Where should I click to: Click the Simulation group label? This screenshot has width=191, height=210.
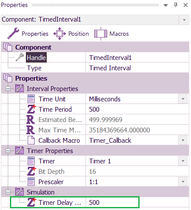[x=41, y=192]
